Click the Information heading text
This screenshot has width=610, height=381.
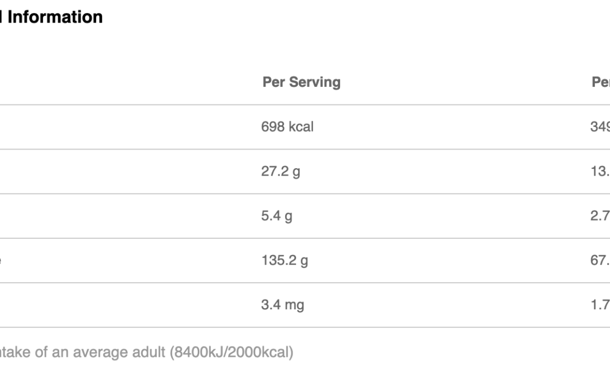(55, 17)
